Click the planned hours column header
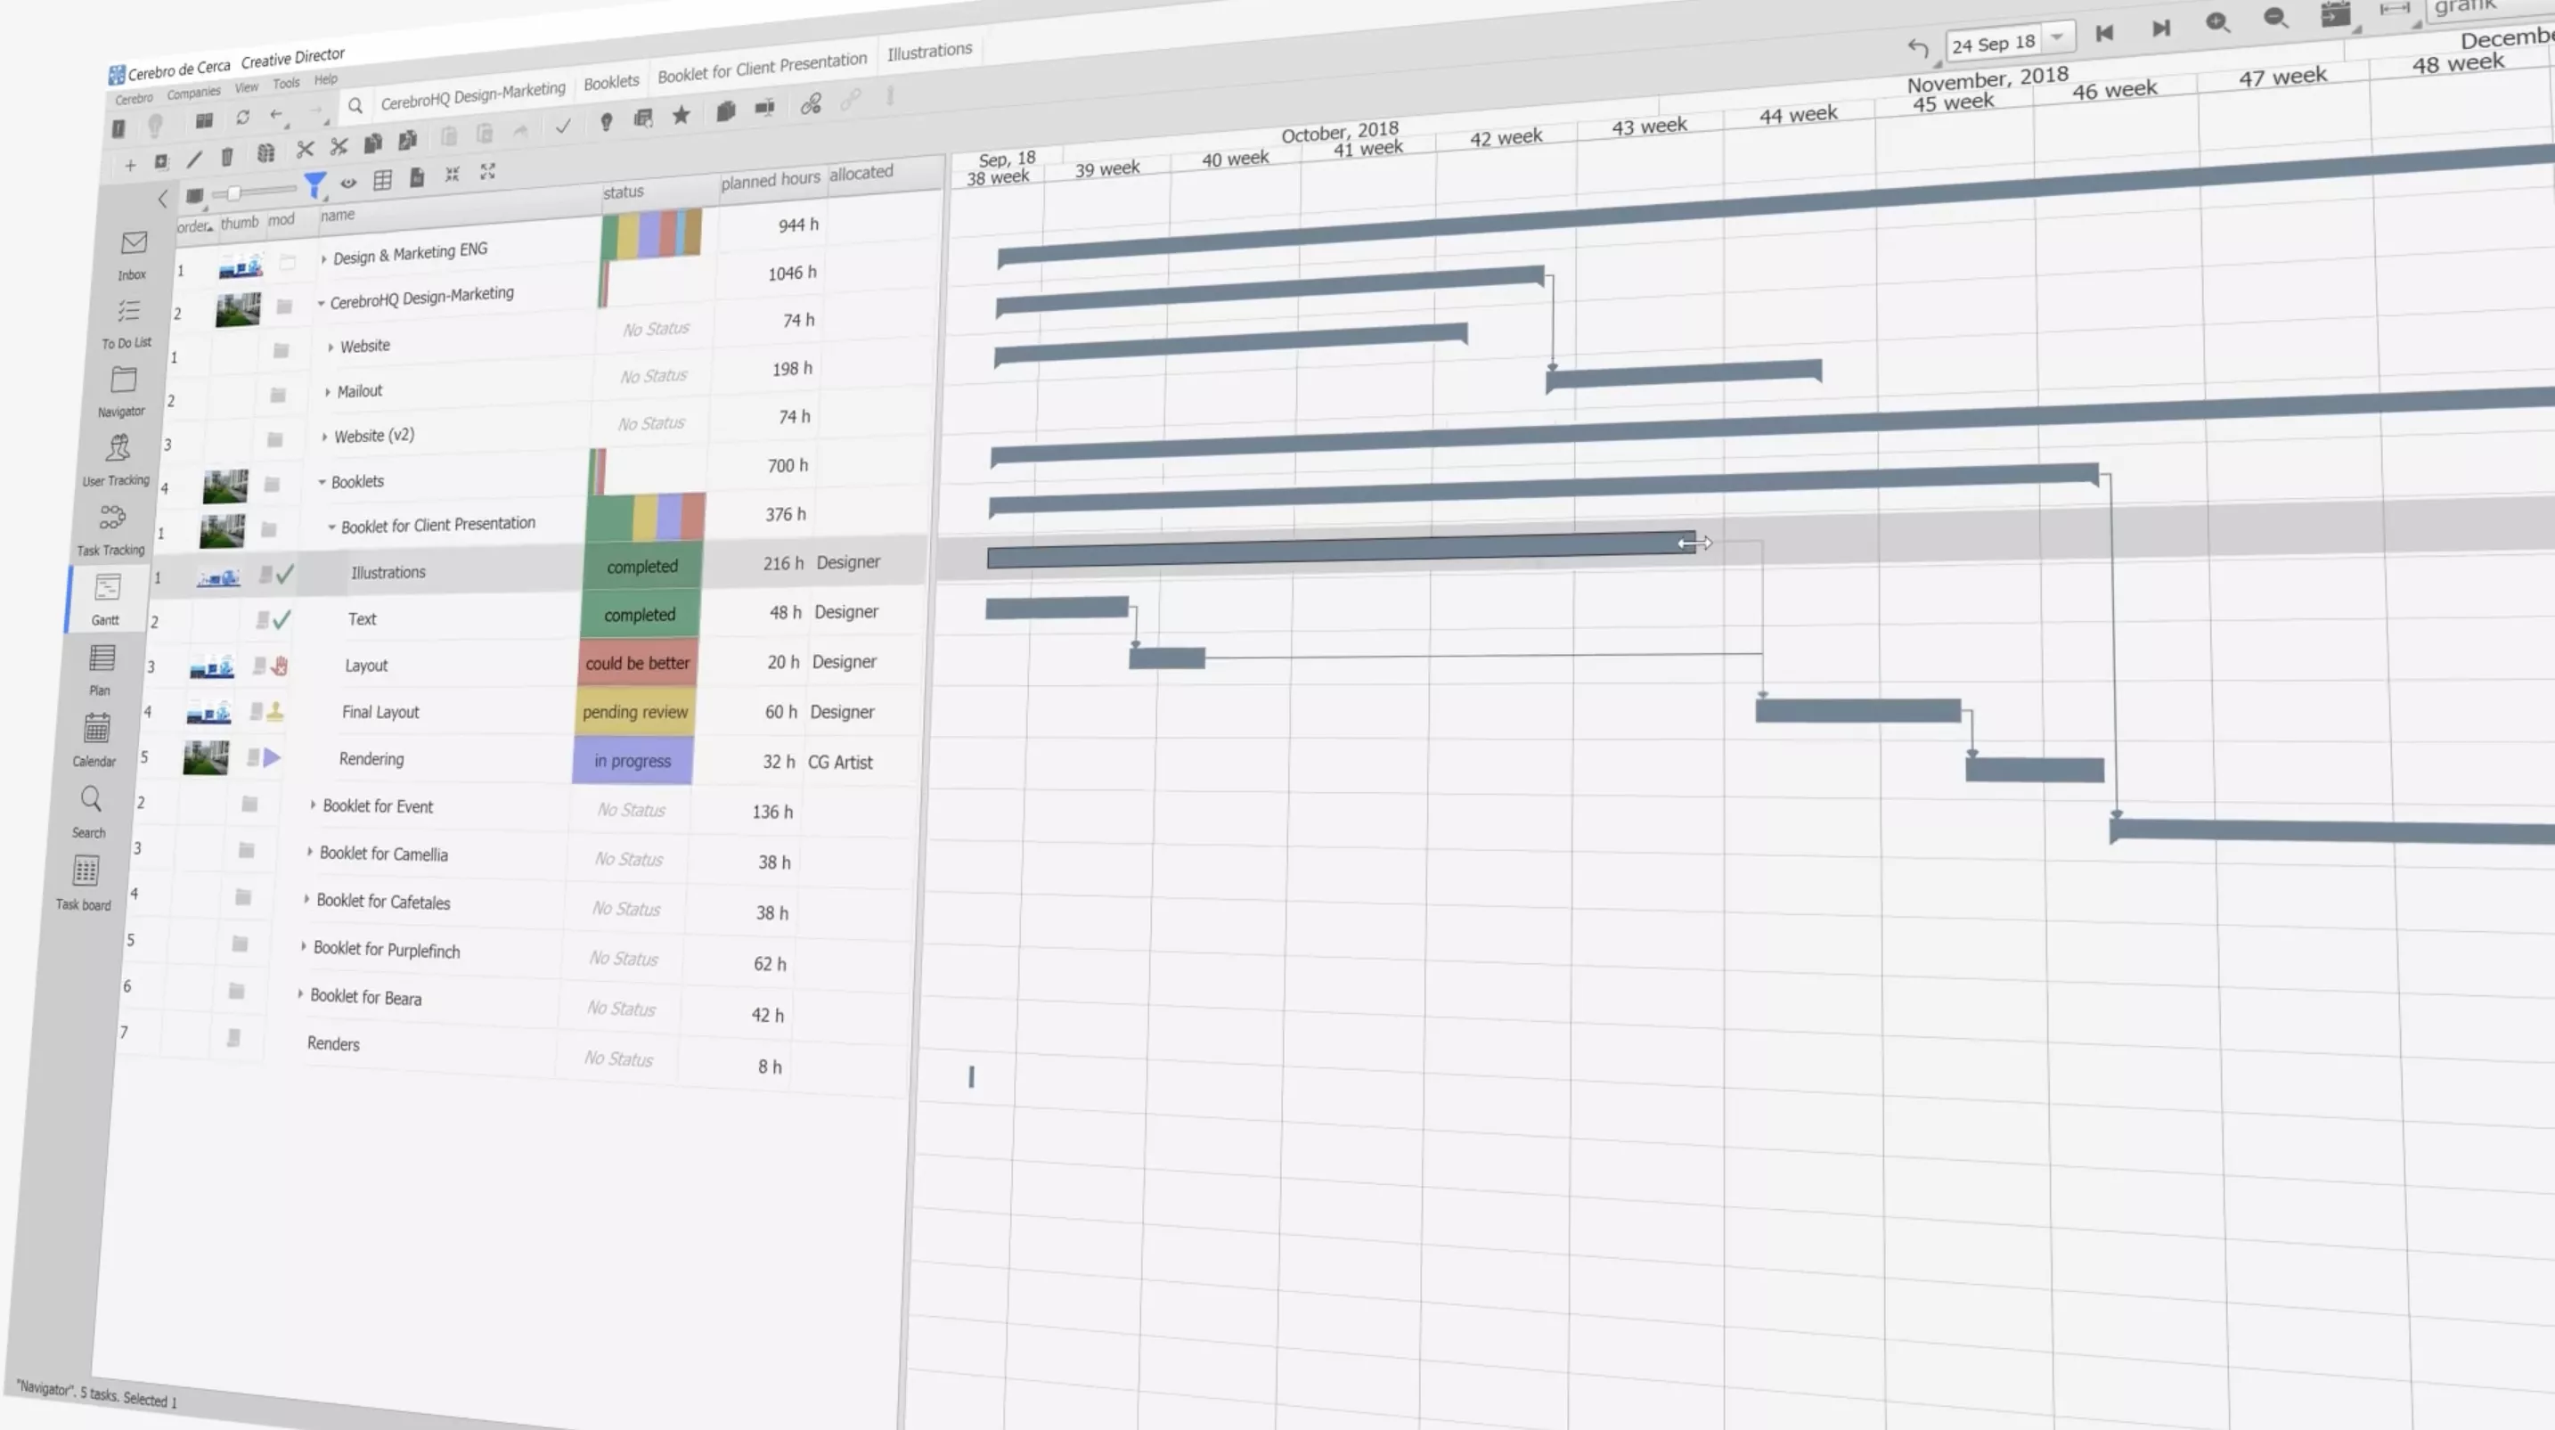The image size is (2555, 1430). click(x=771, y=181)
